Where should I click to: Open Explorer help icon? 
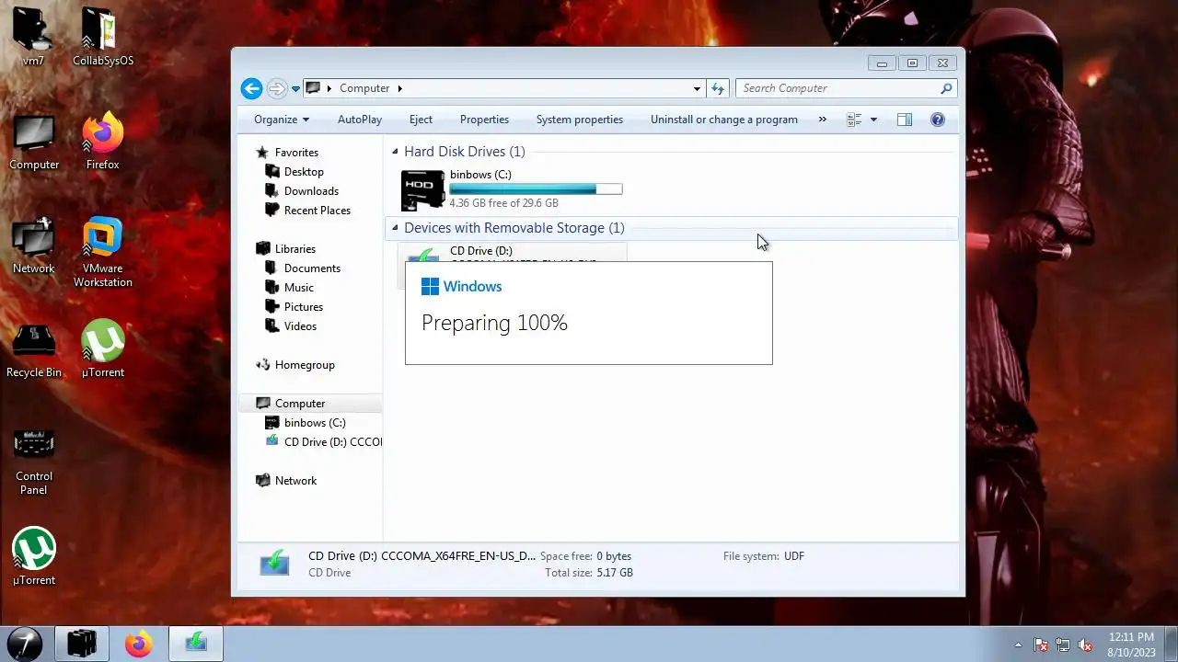coord(938,120)
